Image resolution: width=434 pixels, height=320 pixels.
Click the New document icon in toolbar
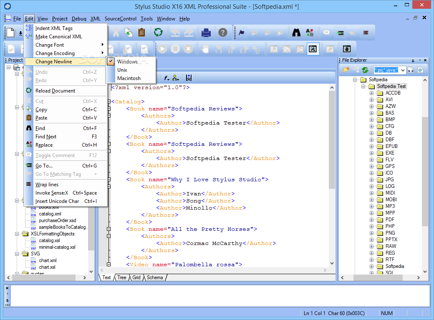tap(10, 32)
